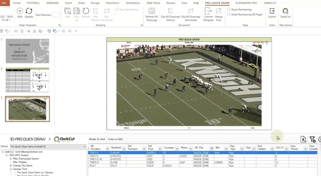Click the Edit drawing icon

tap(68, 11)
